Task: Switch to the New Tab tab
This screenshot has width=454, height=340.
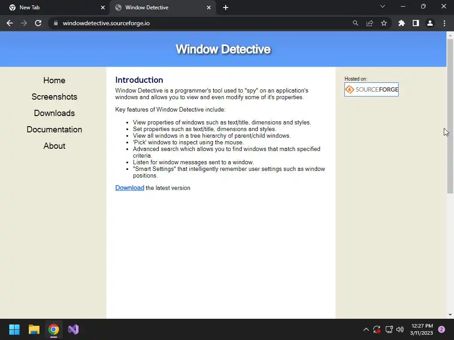Action: point(55,8)
